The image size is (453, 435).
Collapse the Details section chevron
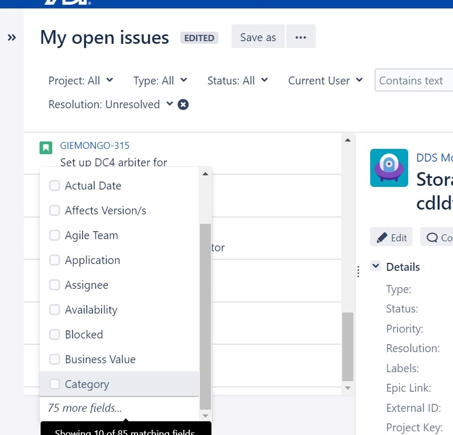tap(375, 266)
